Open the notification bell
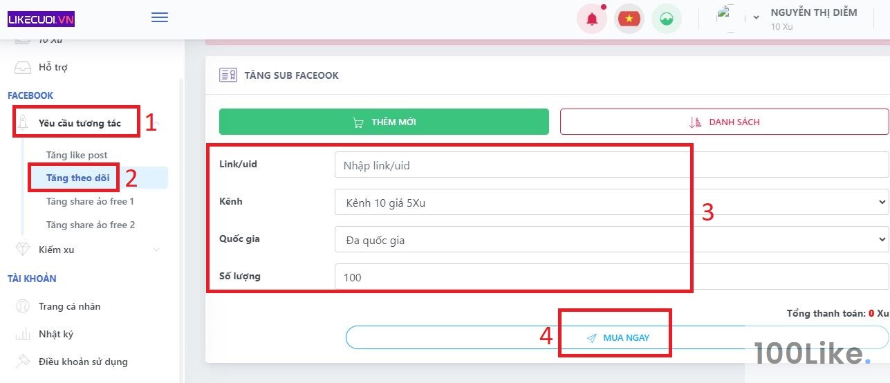Image resolution: width=890 pixels, height=383 pixels. tap(592, 19)
